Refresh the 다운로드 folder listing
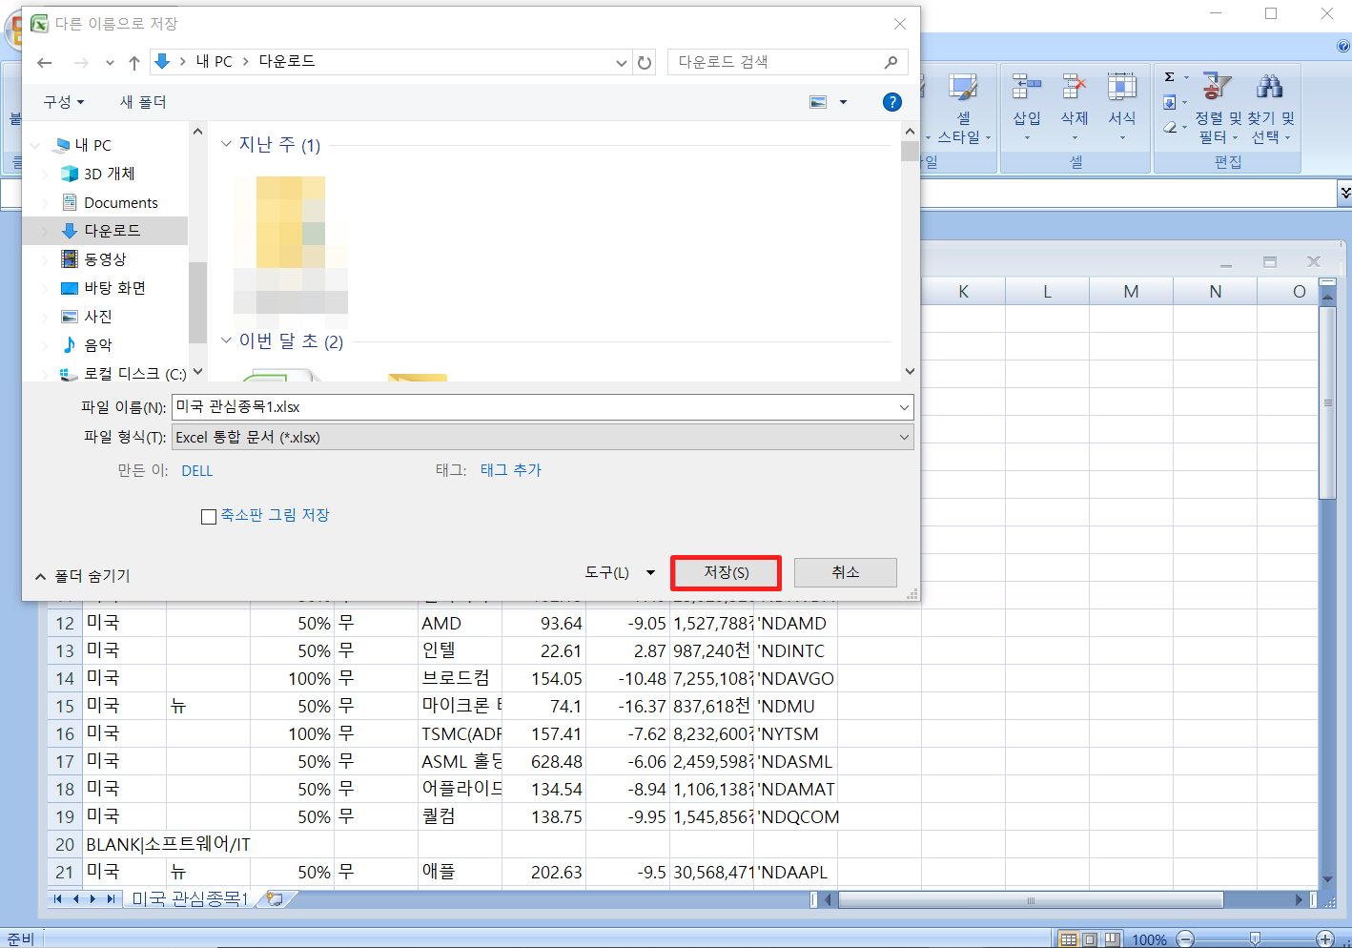This screenshot has width=1352, height=948. tap(645, 63)
